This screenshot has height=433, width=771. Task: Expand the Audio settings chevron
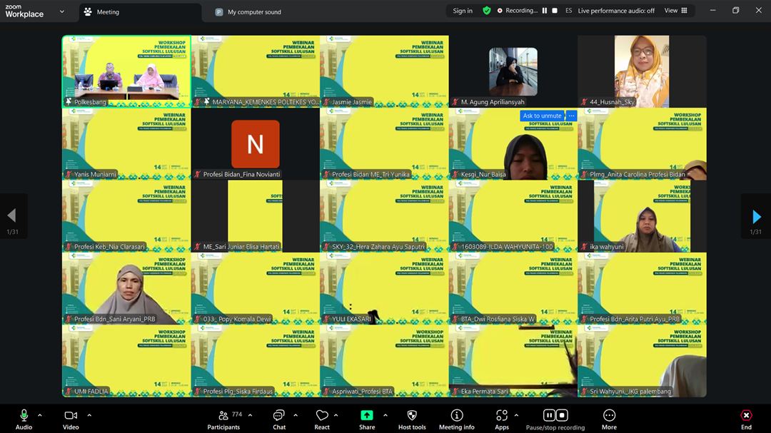[40, 414]
